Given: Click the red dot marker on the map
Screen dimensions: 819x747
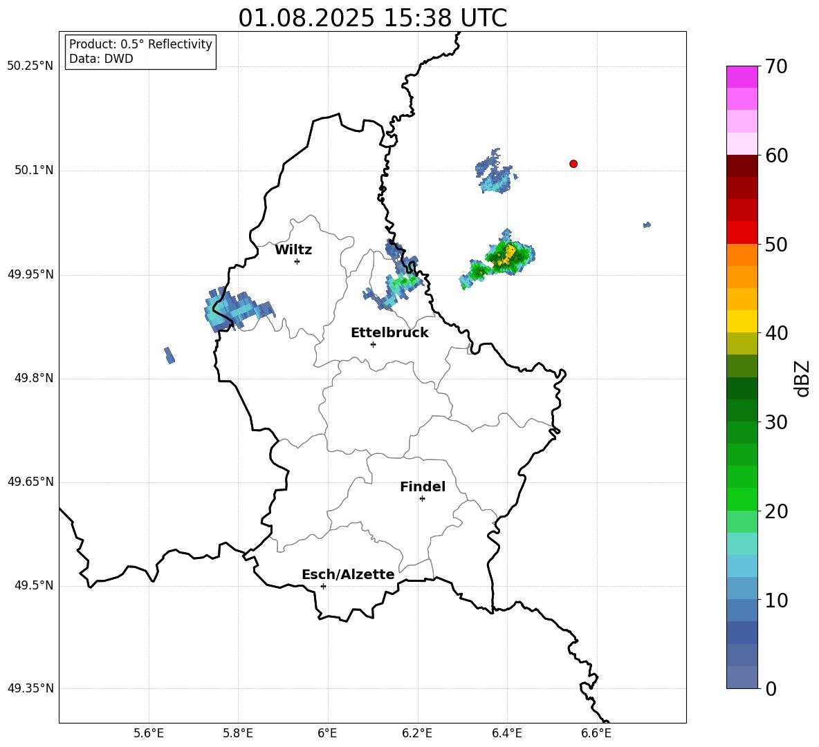Looking at the screenshot, I should [x=573, y=164].
